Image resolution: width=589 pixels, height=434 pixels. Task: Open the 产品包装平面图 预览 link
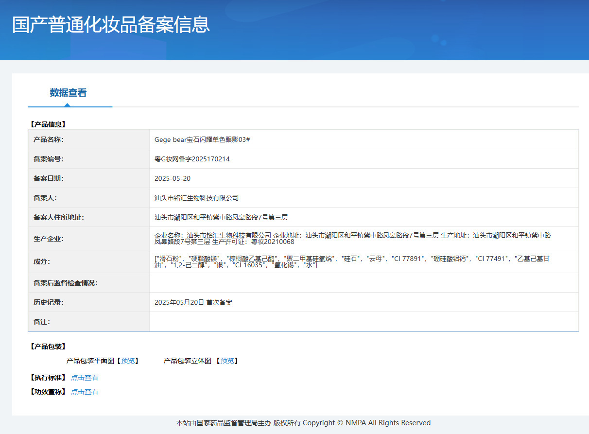(x=128, y=361)
